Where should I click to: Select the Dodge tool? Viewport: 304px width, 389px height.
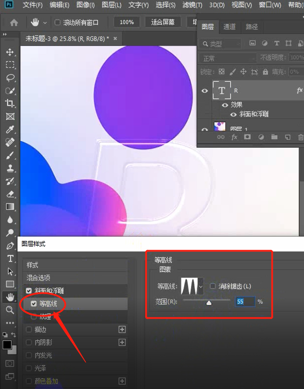[x=10, y=233]
